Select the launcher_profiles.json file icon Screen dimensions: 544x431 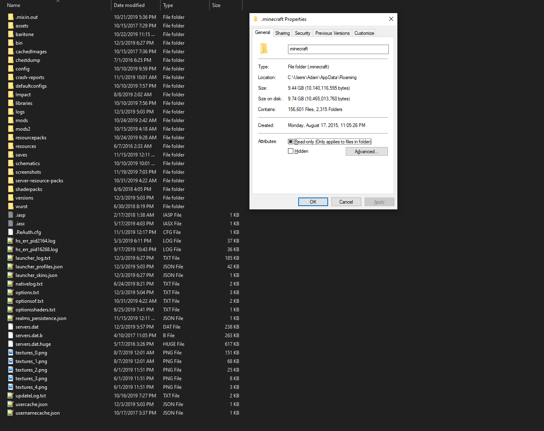(x=11, y=267)
